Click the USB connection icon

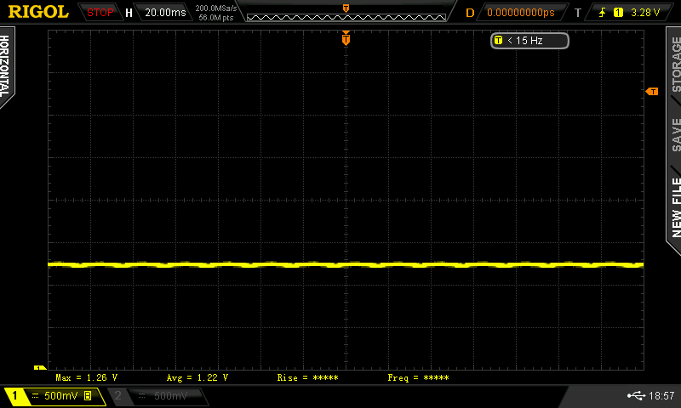coord(636,395)
